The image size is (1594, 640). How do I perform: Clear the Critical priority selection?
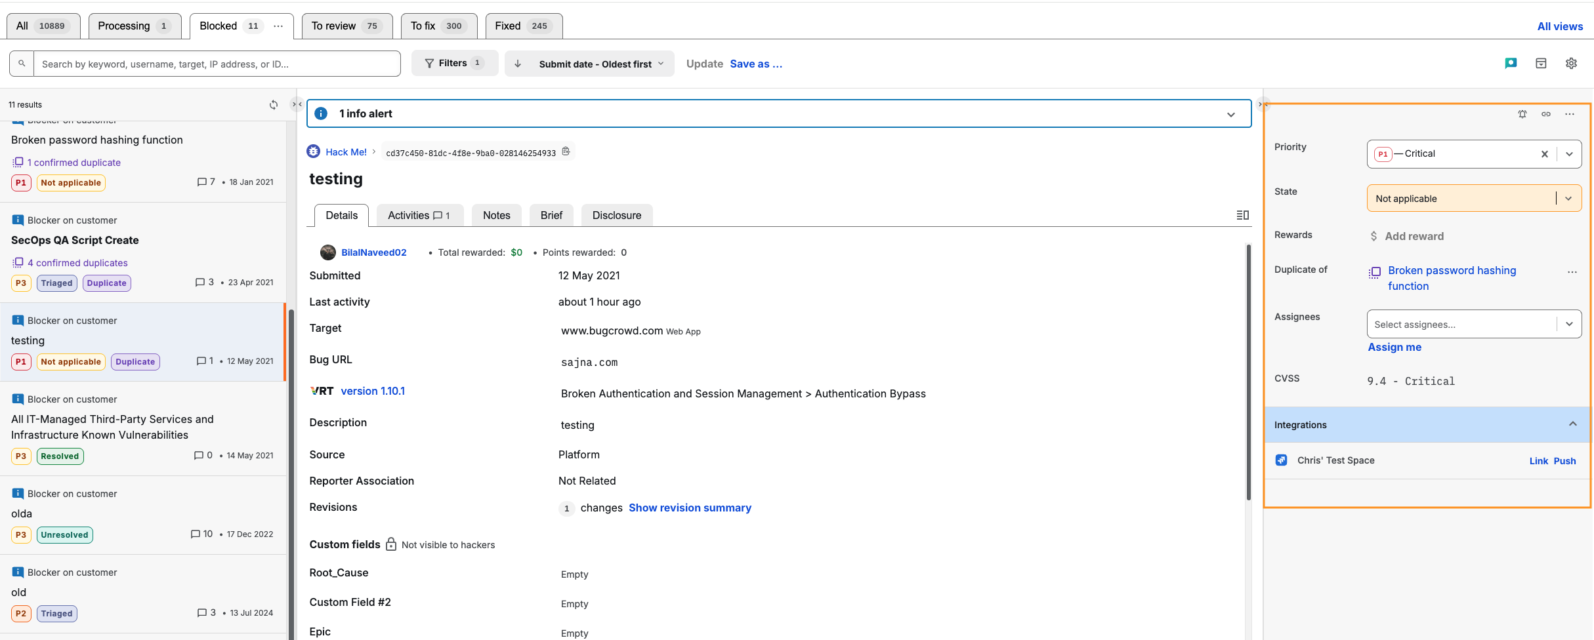point(1545,154)
